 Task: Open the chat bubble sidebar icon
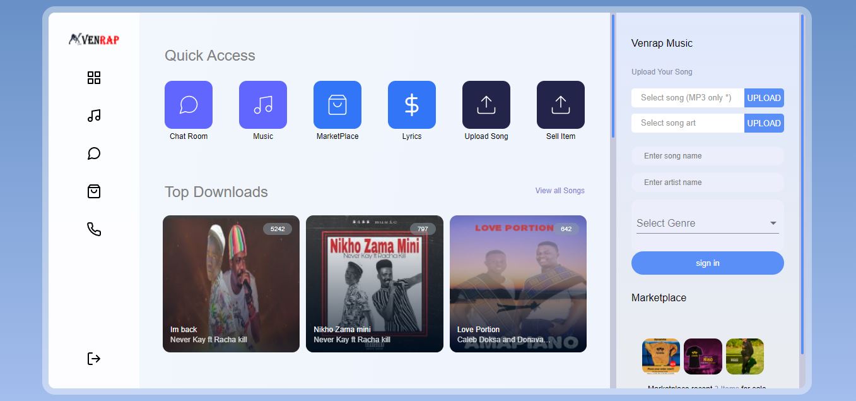[x=94, y=153]
